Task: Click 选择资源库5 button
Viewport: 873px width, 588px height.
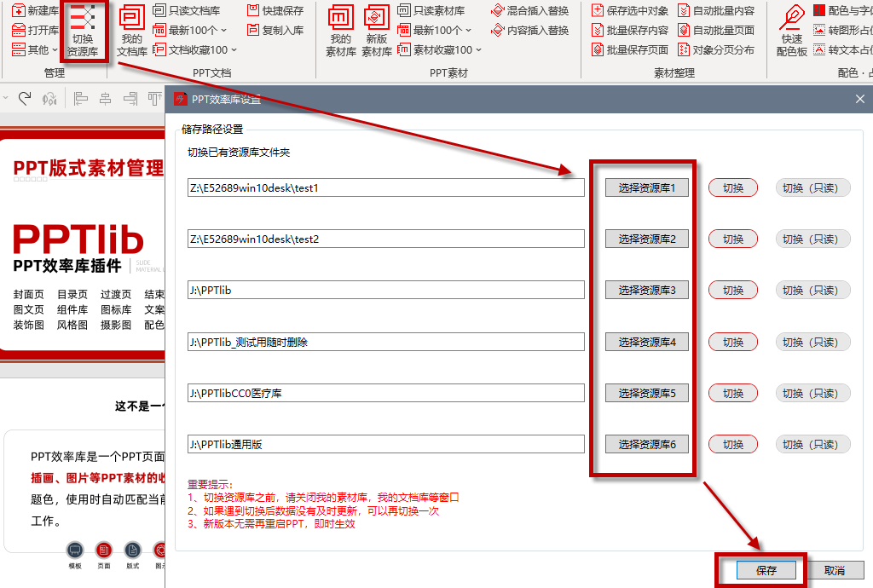Action: [647, 394]
